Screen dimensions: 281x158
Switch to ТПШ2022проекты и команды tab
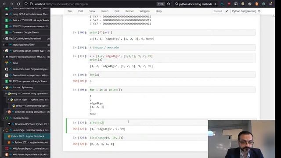26,26
